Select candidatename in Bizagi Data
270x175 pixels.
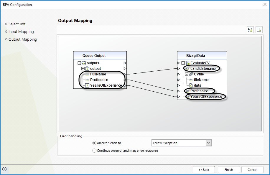click(203, 68)
